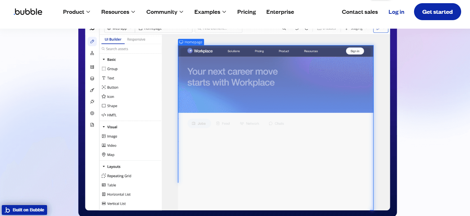The width and height of the screenshot is (470, 216).
Task: Click the Built on Bubble badge
Action: click(24, 210)
